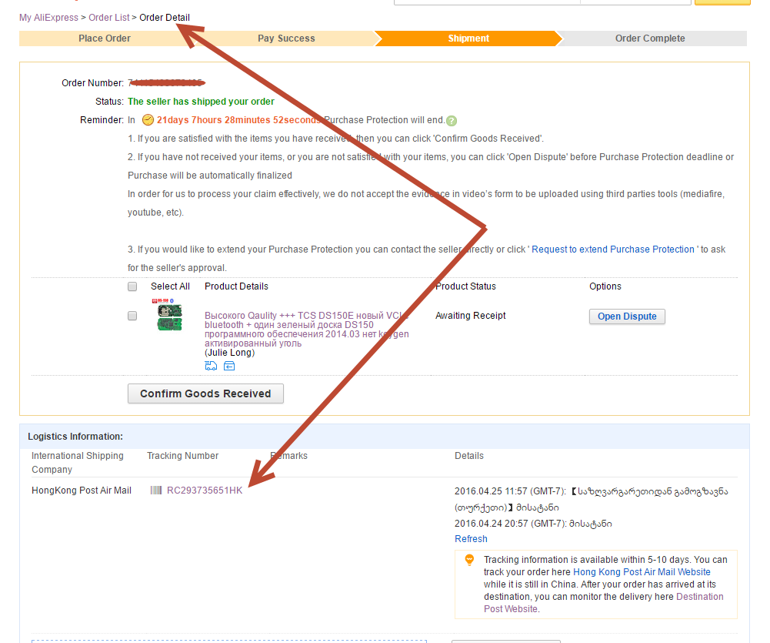Open the My AliExpress breadcrumb link
This screenshot has height=643, width=770.
click(x=48, y=18)
